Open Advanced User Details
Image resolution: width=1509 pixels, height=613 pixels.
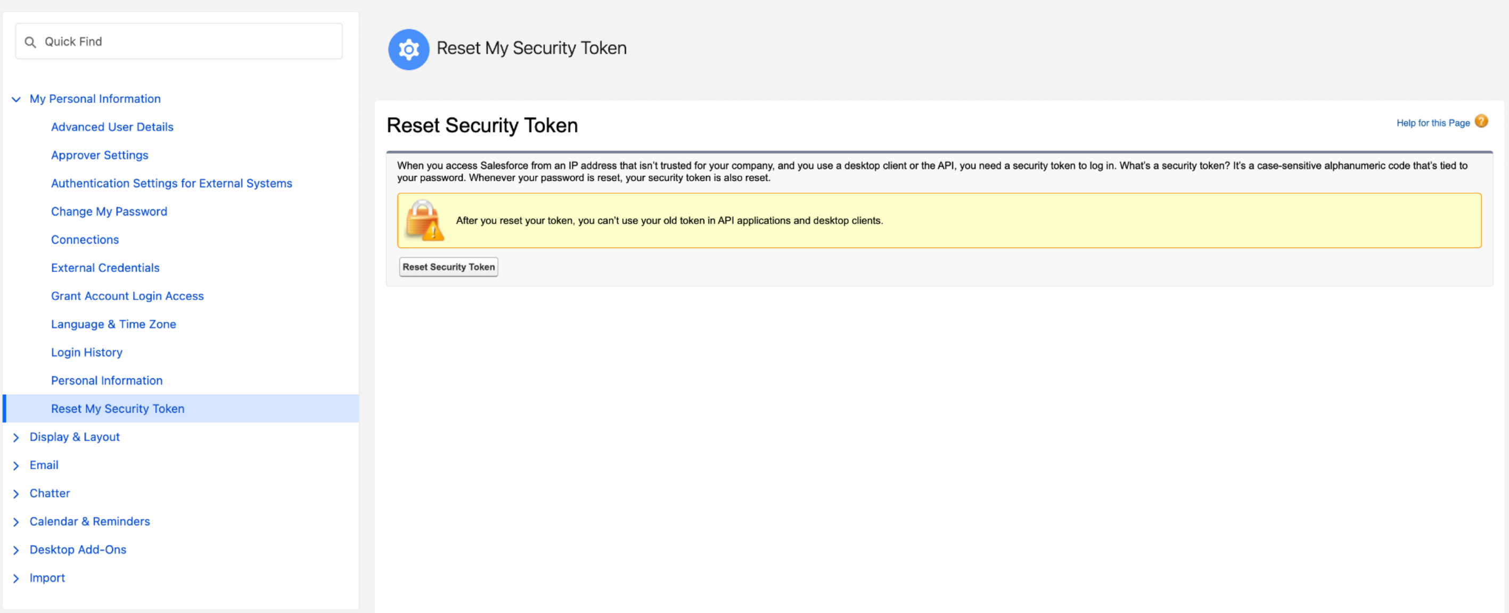pyautogui.click(x=112, y=127)
